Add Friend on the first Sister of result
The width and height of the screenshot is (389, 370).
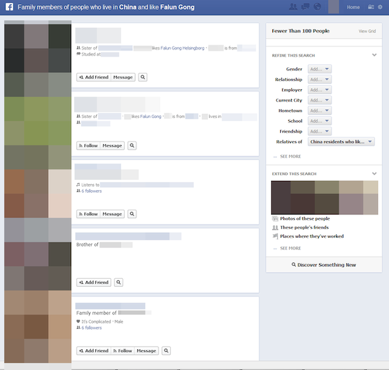point(94,77)
